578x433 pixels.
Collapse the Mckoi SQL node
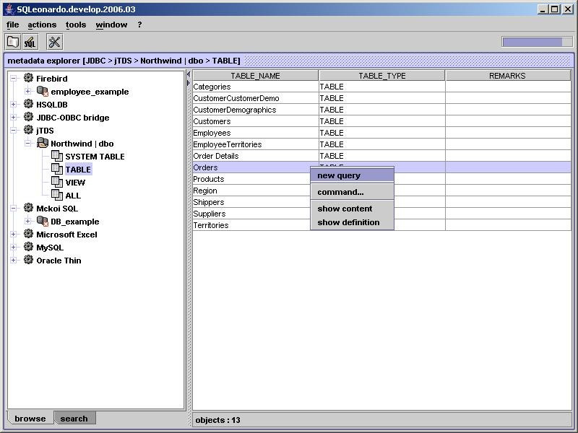point(14,208)
